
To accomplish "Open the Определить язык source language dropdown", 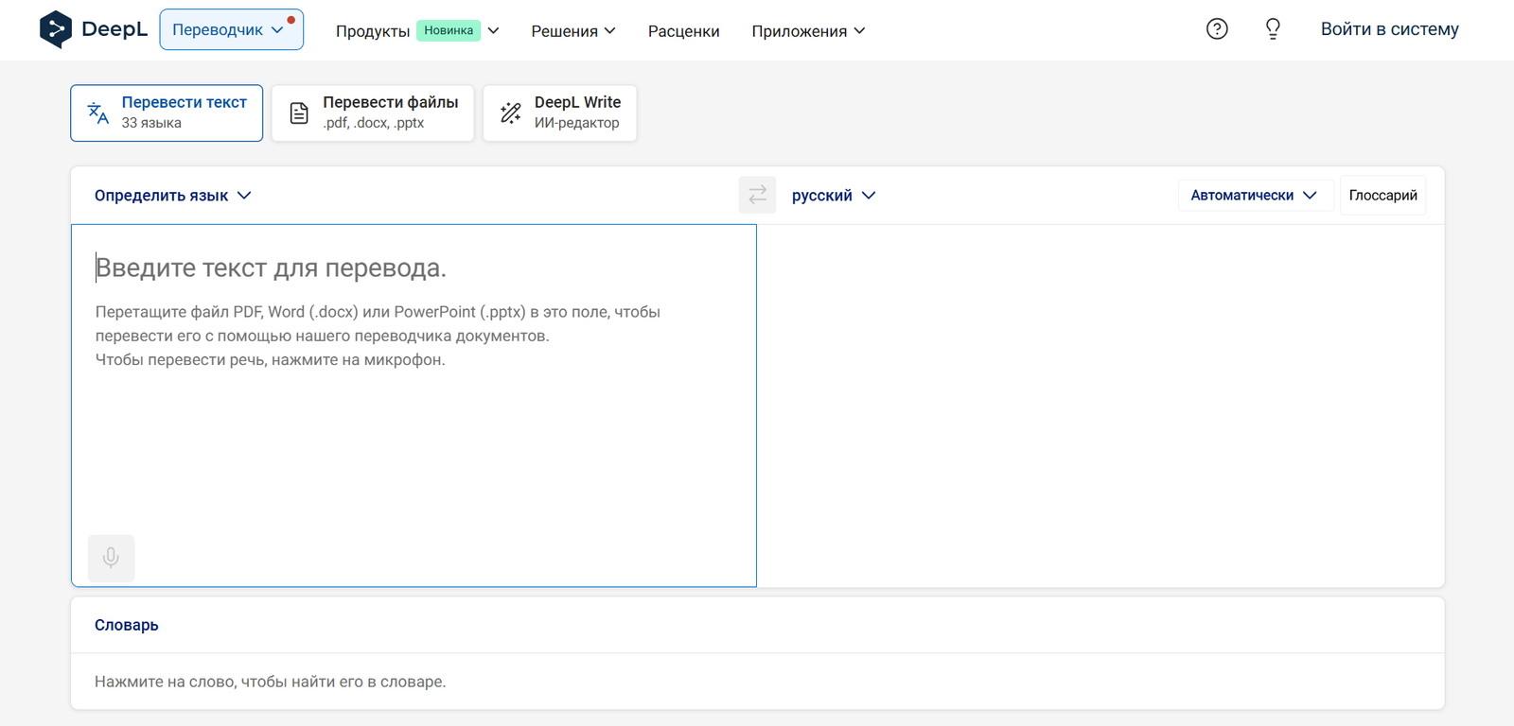I will pyautogui.click(x=172, y=196).
